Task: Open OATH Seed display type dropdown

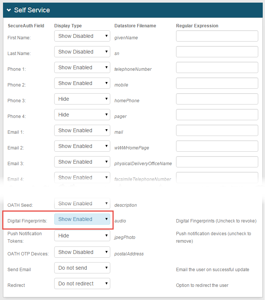Action: (x=82, y=204)
